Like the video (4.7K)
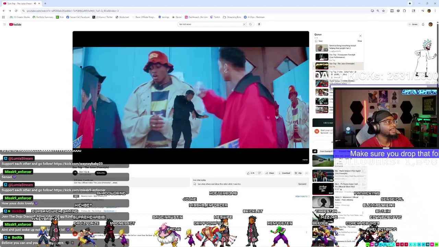Viewport: 439px width, 247px height. 251,173
